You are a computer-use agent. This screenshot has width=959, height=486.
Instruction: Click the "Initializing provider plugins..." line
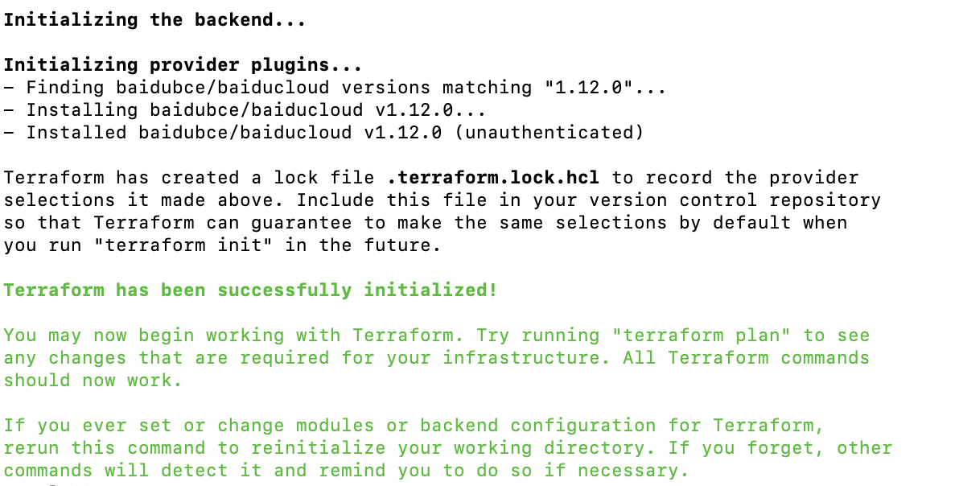point(183,65)
